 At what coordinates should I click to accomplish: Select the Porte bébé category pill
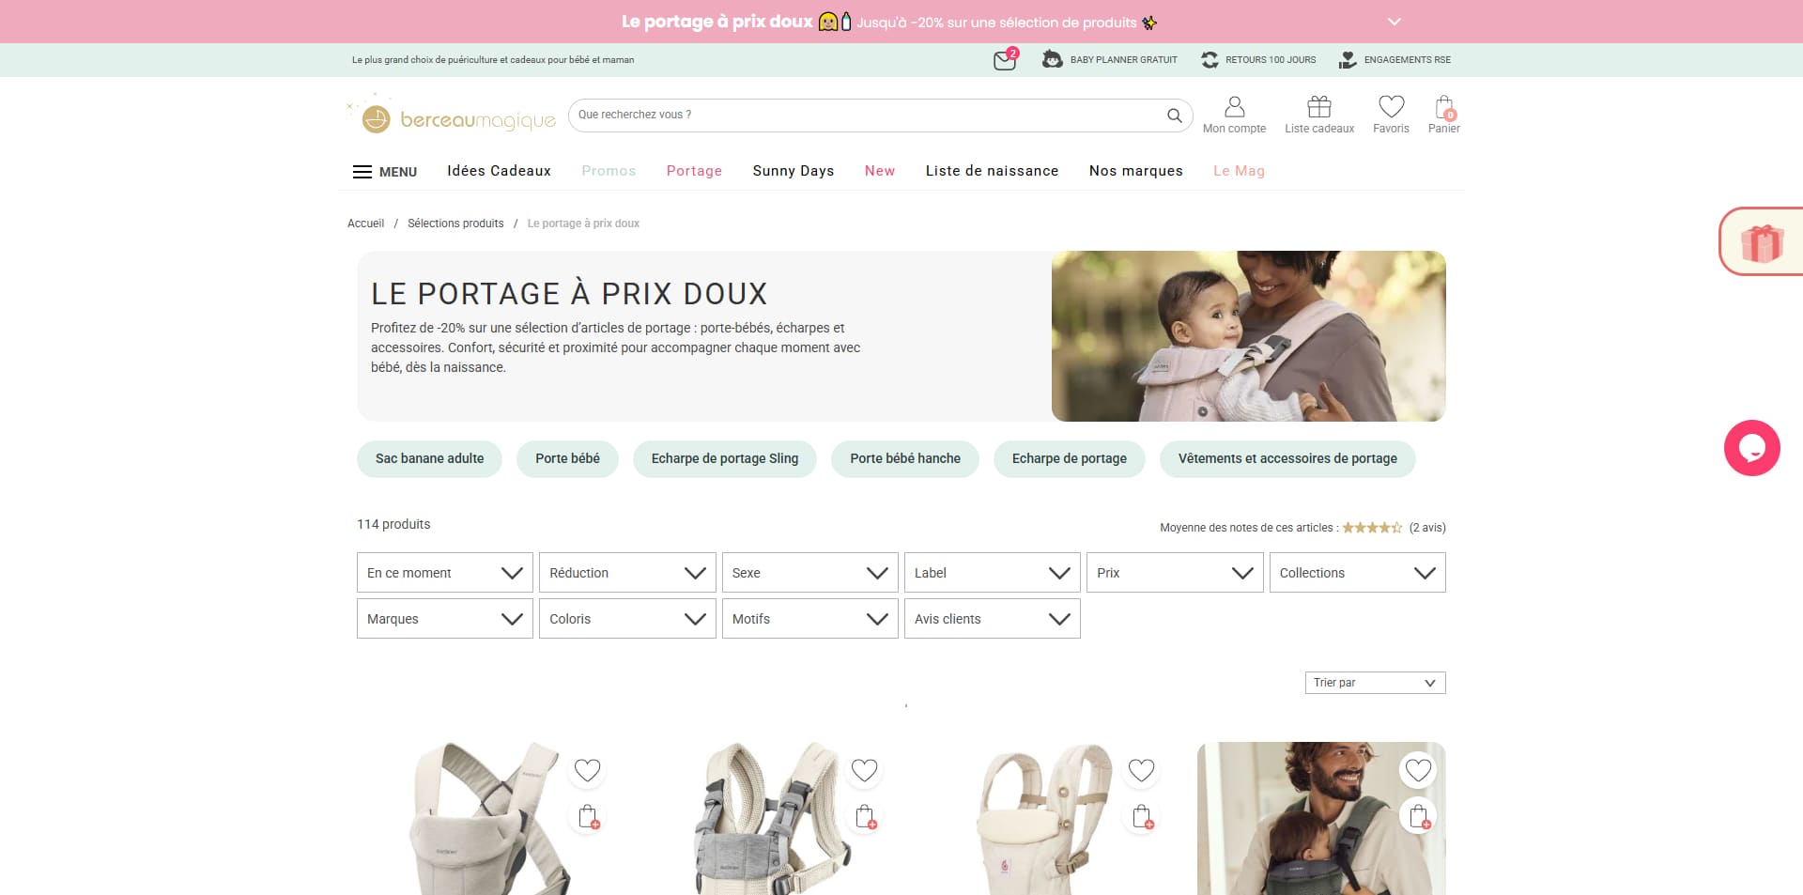pos(567,459)
